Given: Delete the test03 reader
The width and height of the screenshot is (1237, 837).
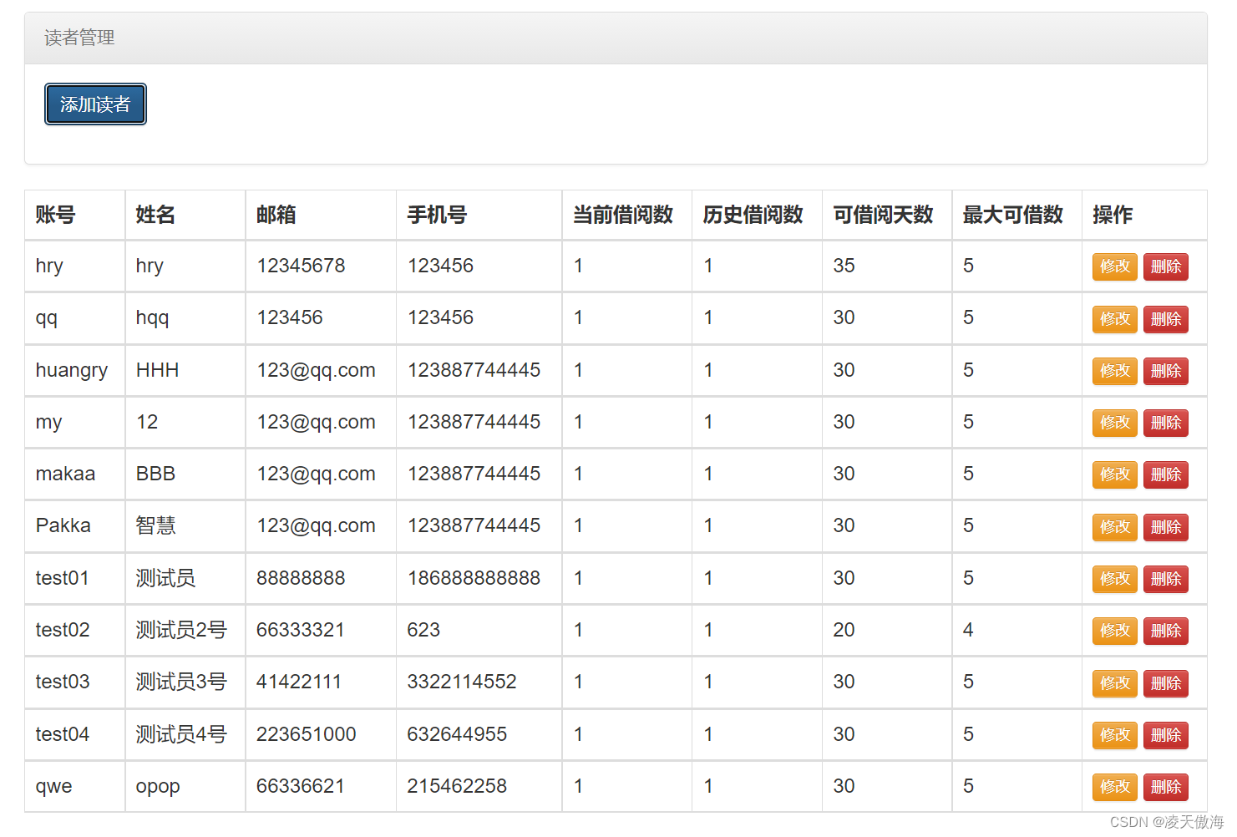Looking at the screenshot, I should (1166, 683).
